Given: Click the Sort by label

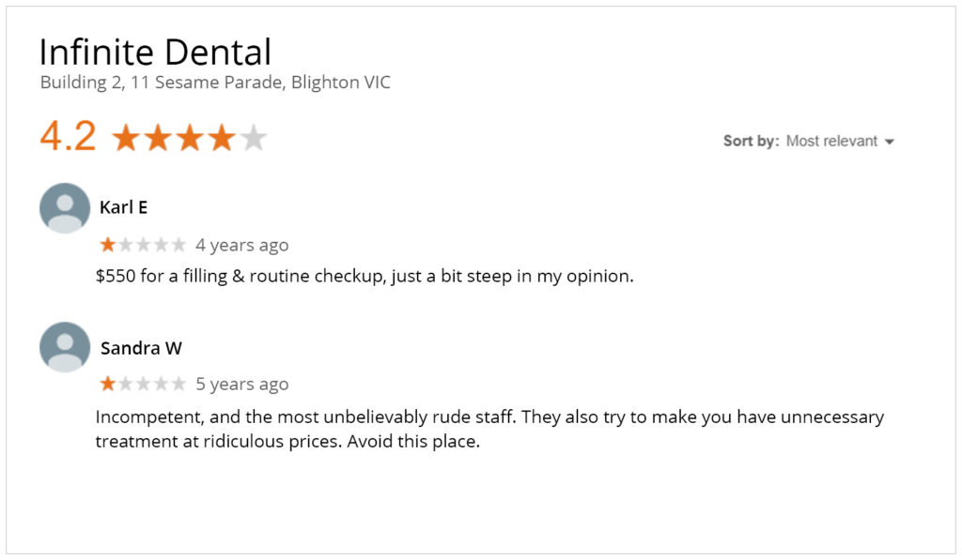Looking at the screenshot, I should (x=751, y=141).
